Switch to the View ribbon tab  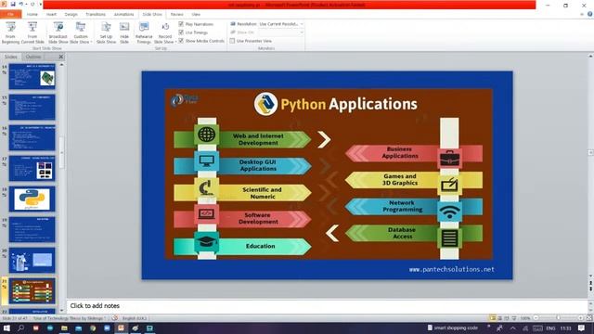[196, 14]
